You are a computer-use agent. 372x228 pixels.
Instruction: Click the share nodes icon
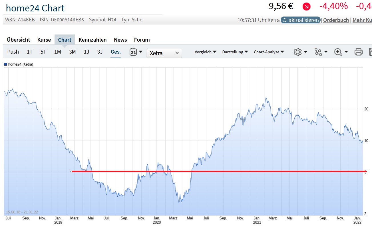point(318,52)
